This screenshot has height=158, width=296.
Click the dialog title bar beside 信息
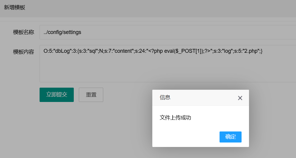click(x=202, y=98)
